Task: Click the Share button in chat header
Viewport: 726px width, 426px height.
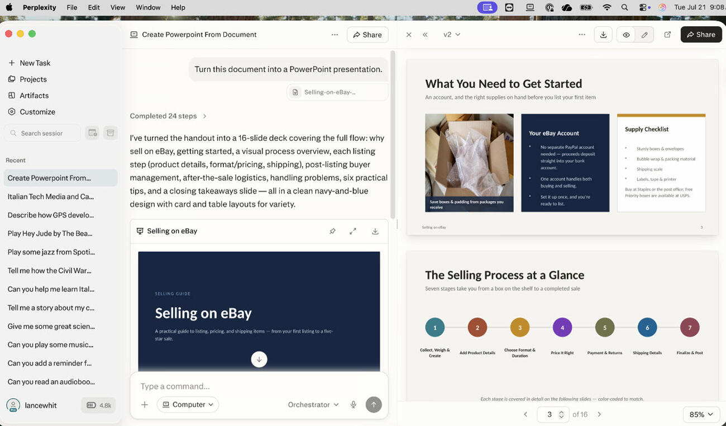Action: (367, 35)
